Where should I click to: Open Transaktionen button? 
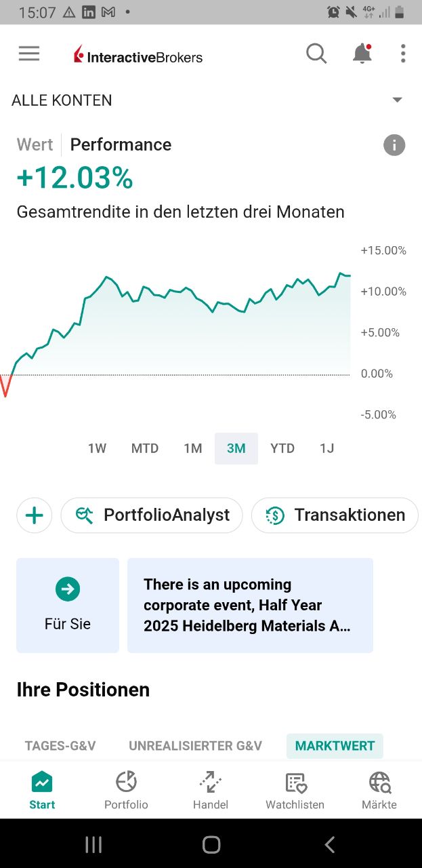click(x=335, y=515)
